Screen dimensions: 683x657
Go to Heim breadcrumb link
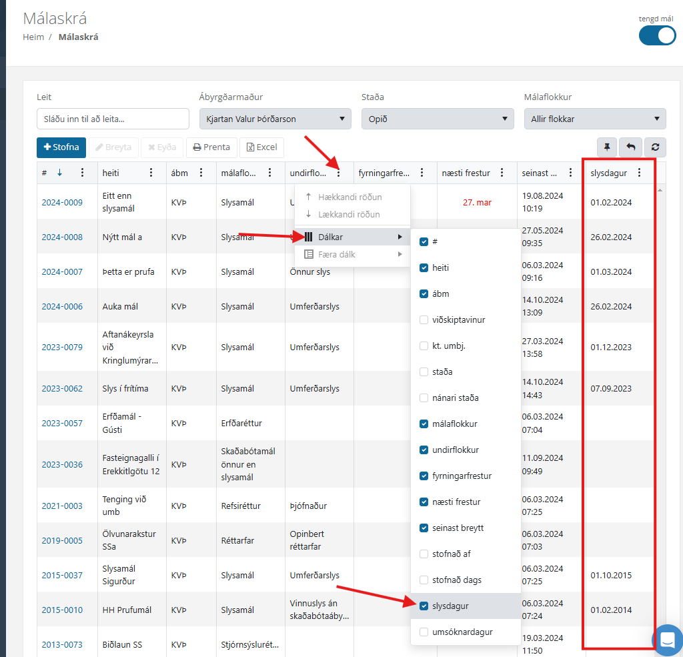click(33, 37)
